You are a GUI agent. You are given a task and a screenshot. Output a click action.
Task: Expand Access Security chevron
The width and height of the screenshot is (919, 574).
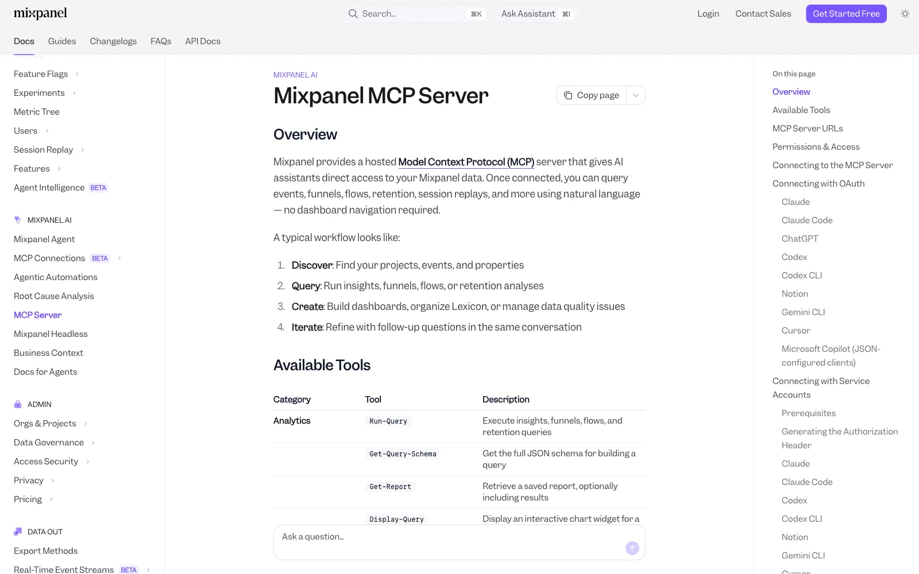tap(87, 461)
